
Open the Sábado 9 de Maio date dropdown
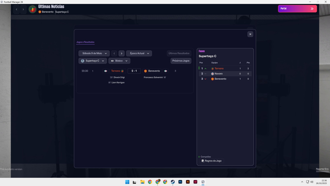tap(94, 53)
